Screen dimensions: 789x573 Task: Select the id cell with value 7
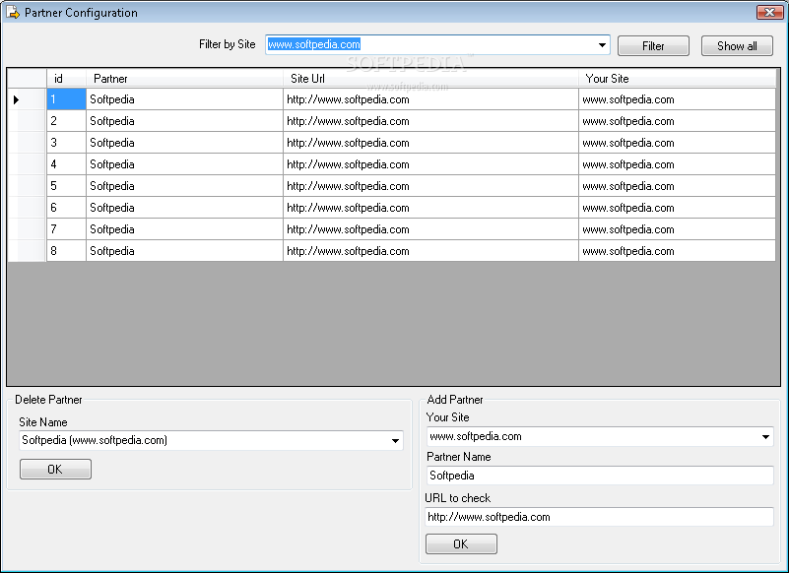pos(66,229)
